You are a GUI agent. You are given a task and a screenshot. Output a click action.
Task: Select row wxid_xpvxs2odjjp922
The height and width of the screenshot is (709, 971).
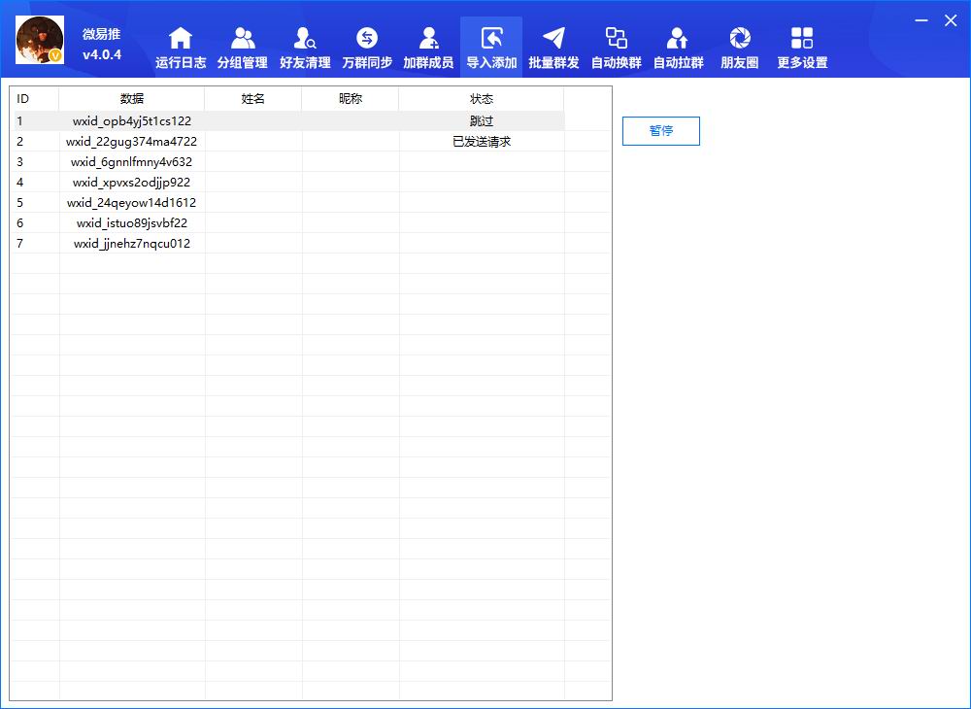(132, 183)
